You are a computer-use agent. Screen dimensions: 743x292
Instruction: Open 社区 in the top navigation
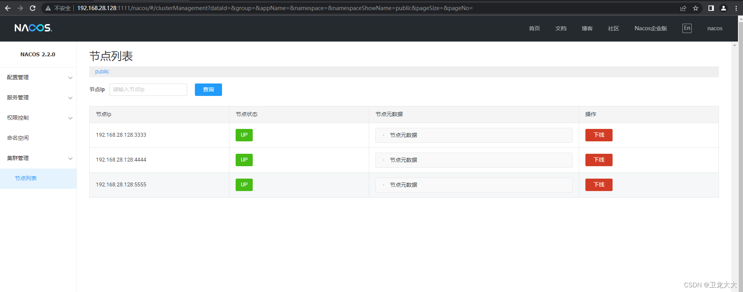tap(614, 28)
